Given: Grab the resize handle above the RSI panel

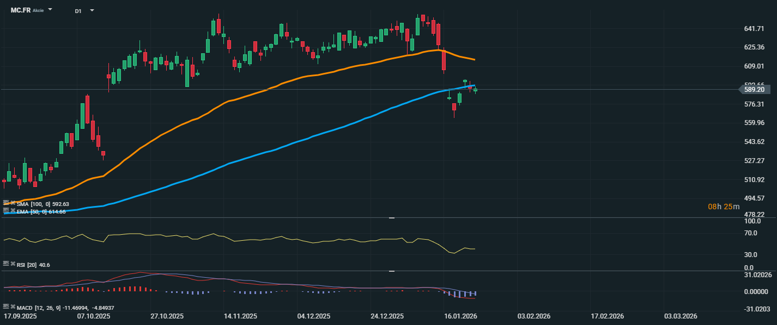Looking at the screenshot, I should coord(391,218).
